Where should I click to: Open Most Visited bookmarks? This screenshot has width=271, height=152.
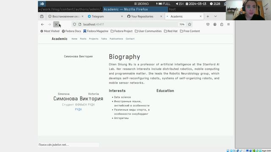[50, 31]
